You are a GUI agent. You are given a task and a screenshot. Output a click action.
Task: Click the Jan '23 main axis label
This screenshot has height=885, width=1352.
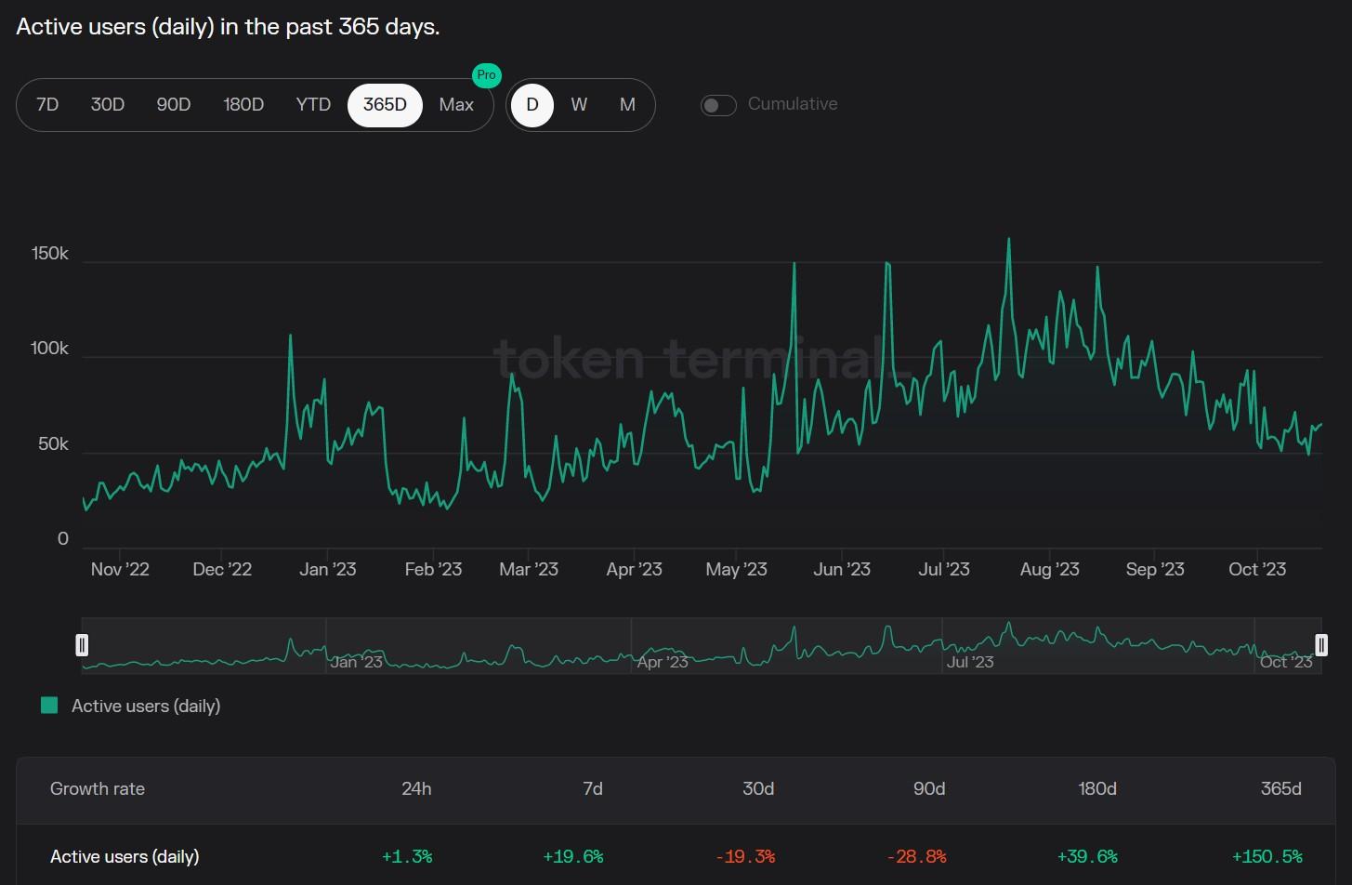[x=327, y=570]
